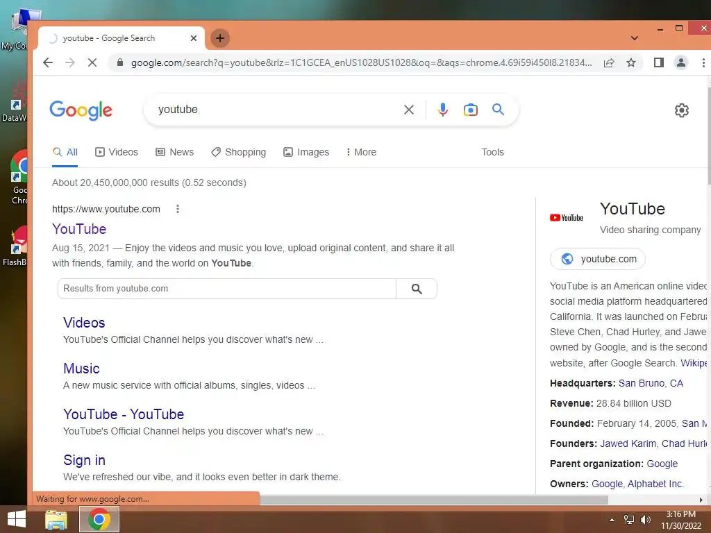Stop loading the page with X button
Viewport: 711px width, 533px height.
pos(92,62)
